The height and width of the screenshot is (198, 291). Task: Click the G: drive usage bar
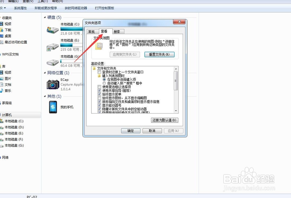pos(72,61)
